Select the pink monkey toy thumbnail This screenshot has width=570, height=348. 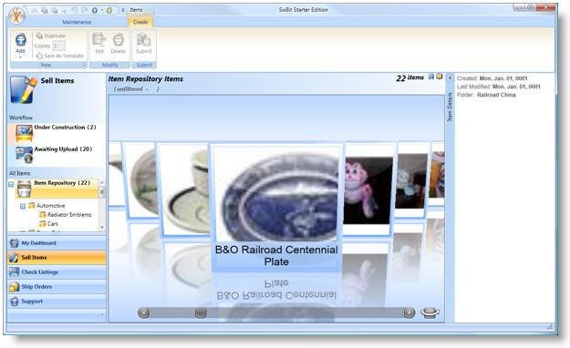tap(368, 189)
